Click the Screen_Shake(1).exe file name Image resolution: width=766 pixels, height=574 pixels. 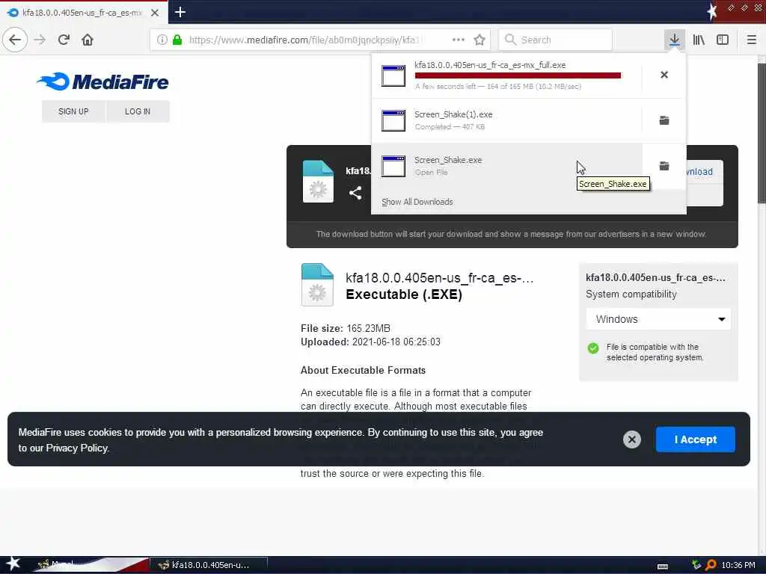(x=453, y=114)
